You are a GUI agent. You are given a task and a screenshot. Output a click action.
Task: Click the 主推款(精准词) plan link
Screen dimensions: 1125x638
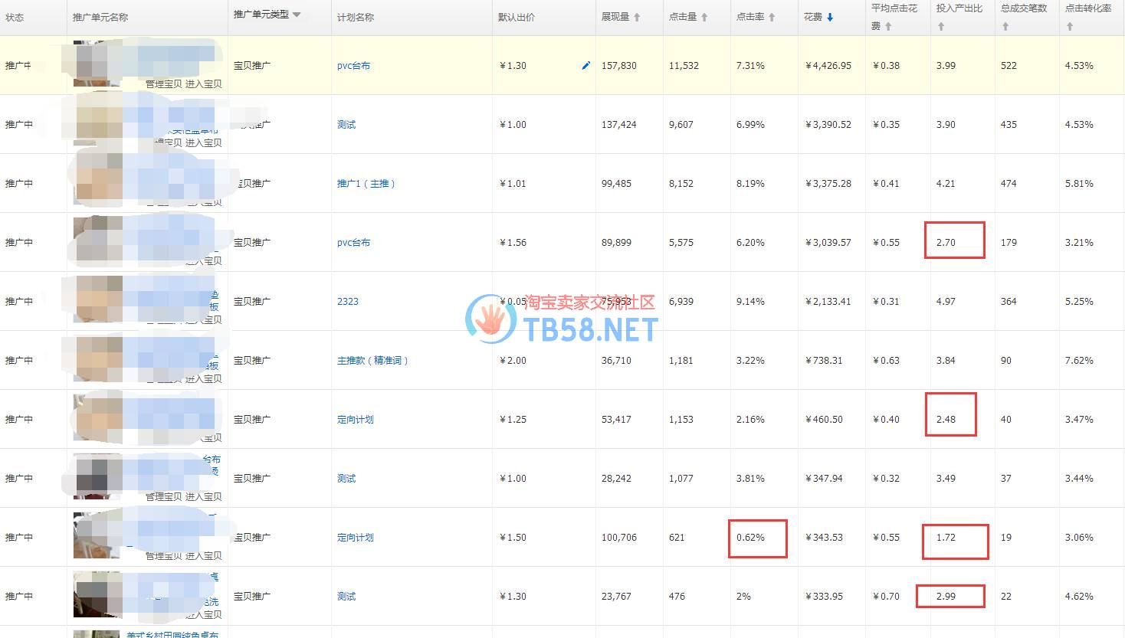(372, 361)
